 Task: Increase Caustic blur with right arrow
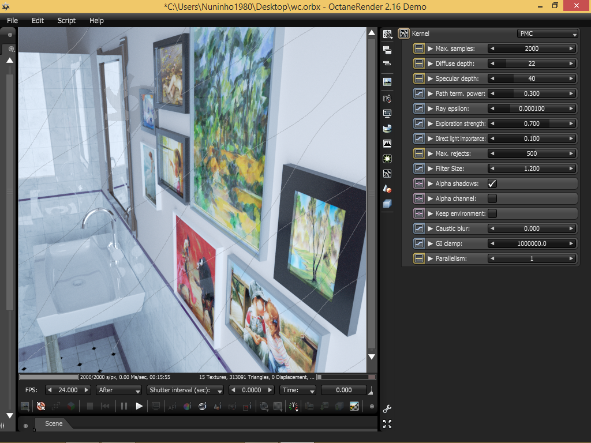tap(571, 228)
